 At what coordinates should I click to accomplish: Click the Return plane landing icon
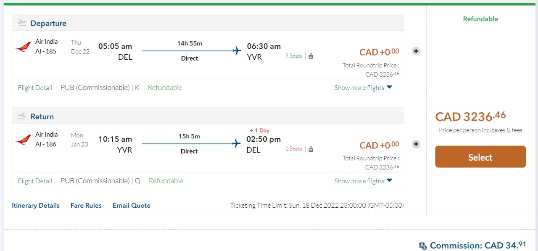pos(22,116)
